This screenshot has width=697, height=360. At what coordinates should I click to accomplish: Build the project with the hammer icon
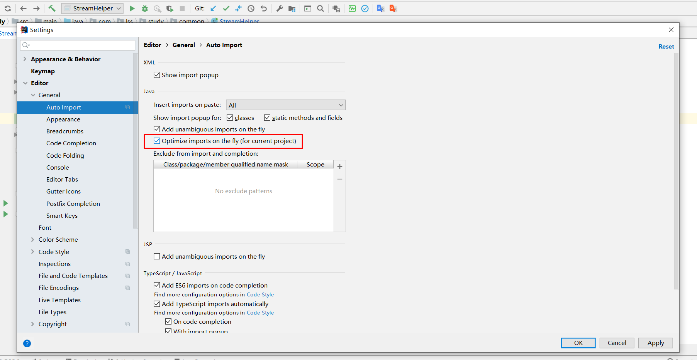[52, 8]
